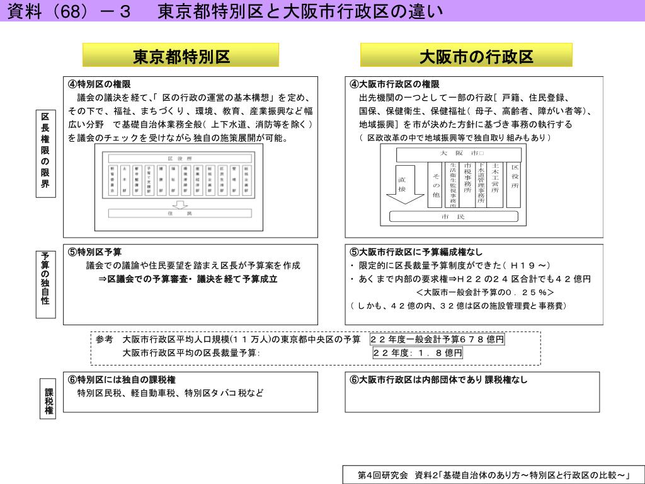Click bold line '⇒区議会での予算審査・議決を経て予算成立'
645x484 pixels.
click(188, 279)
